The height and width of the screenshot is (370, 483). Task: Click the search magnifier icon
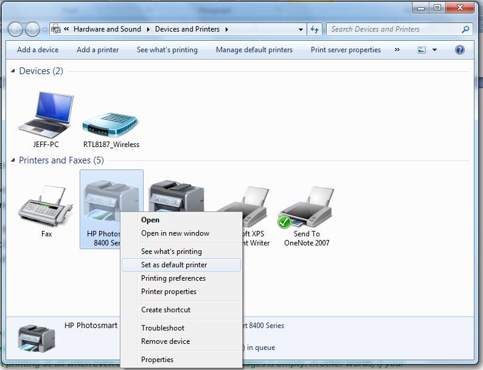tap(465, 29)
